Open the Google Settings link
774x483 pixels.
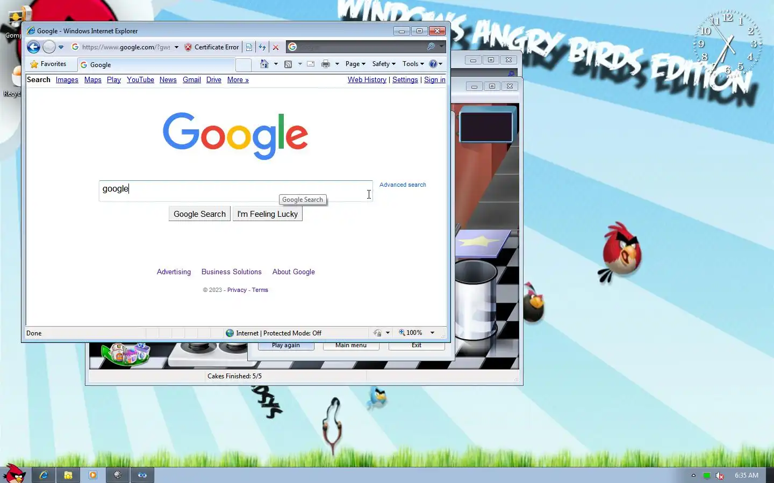405,80
